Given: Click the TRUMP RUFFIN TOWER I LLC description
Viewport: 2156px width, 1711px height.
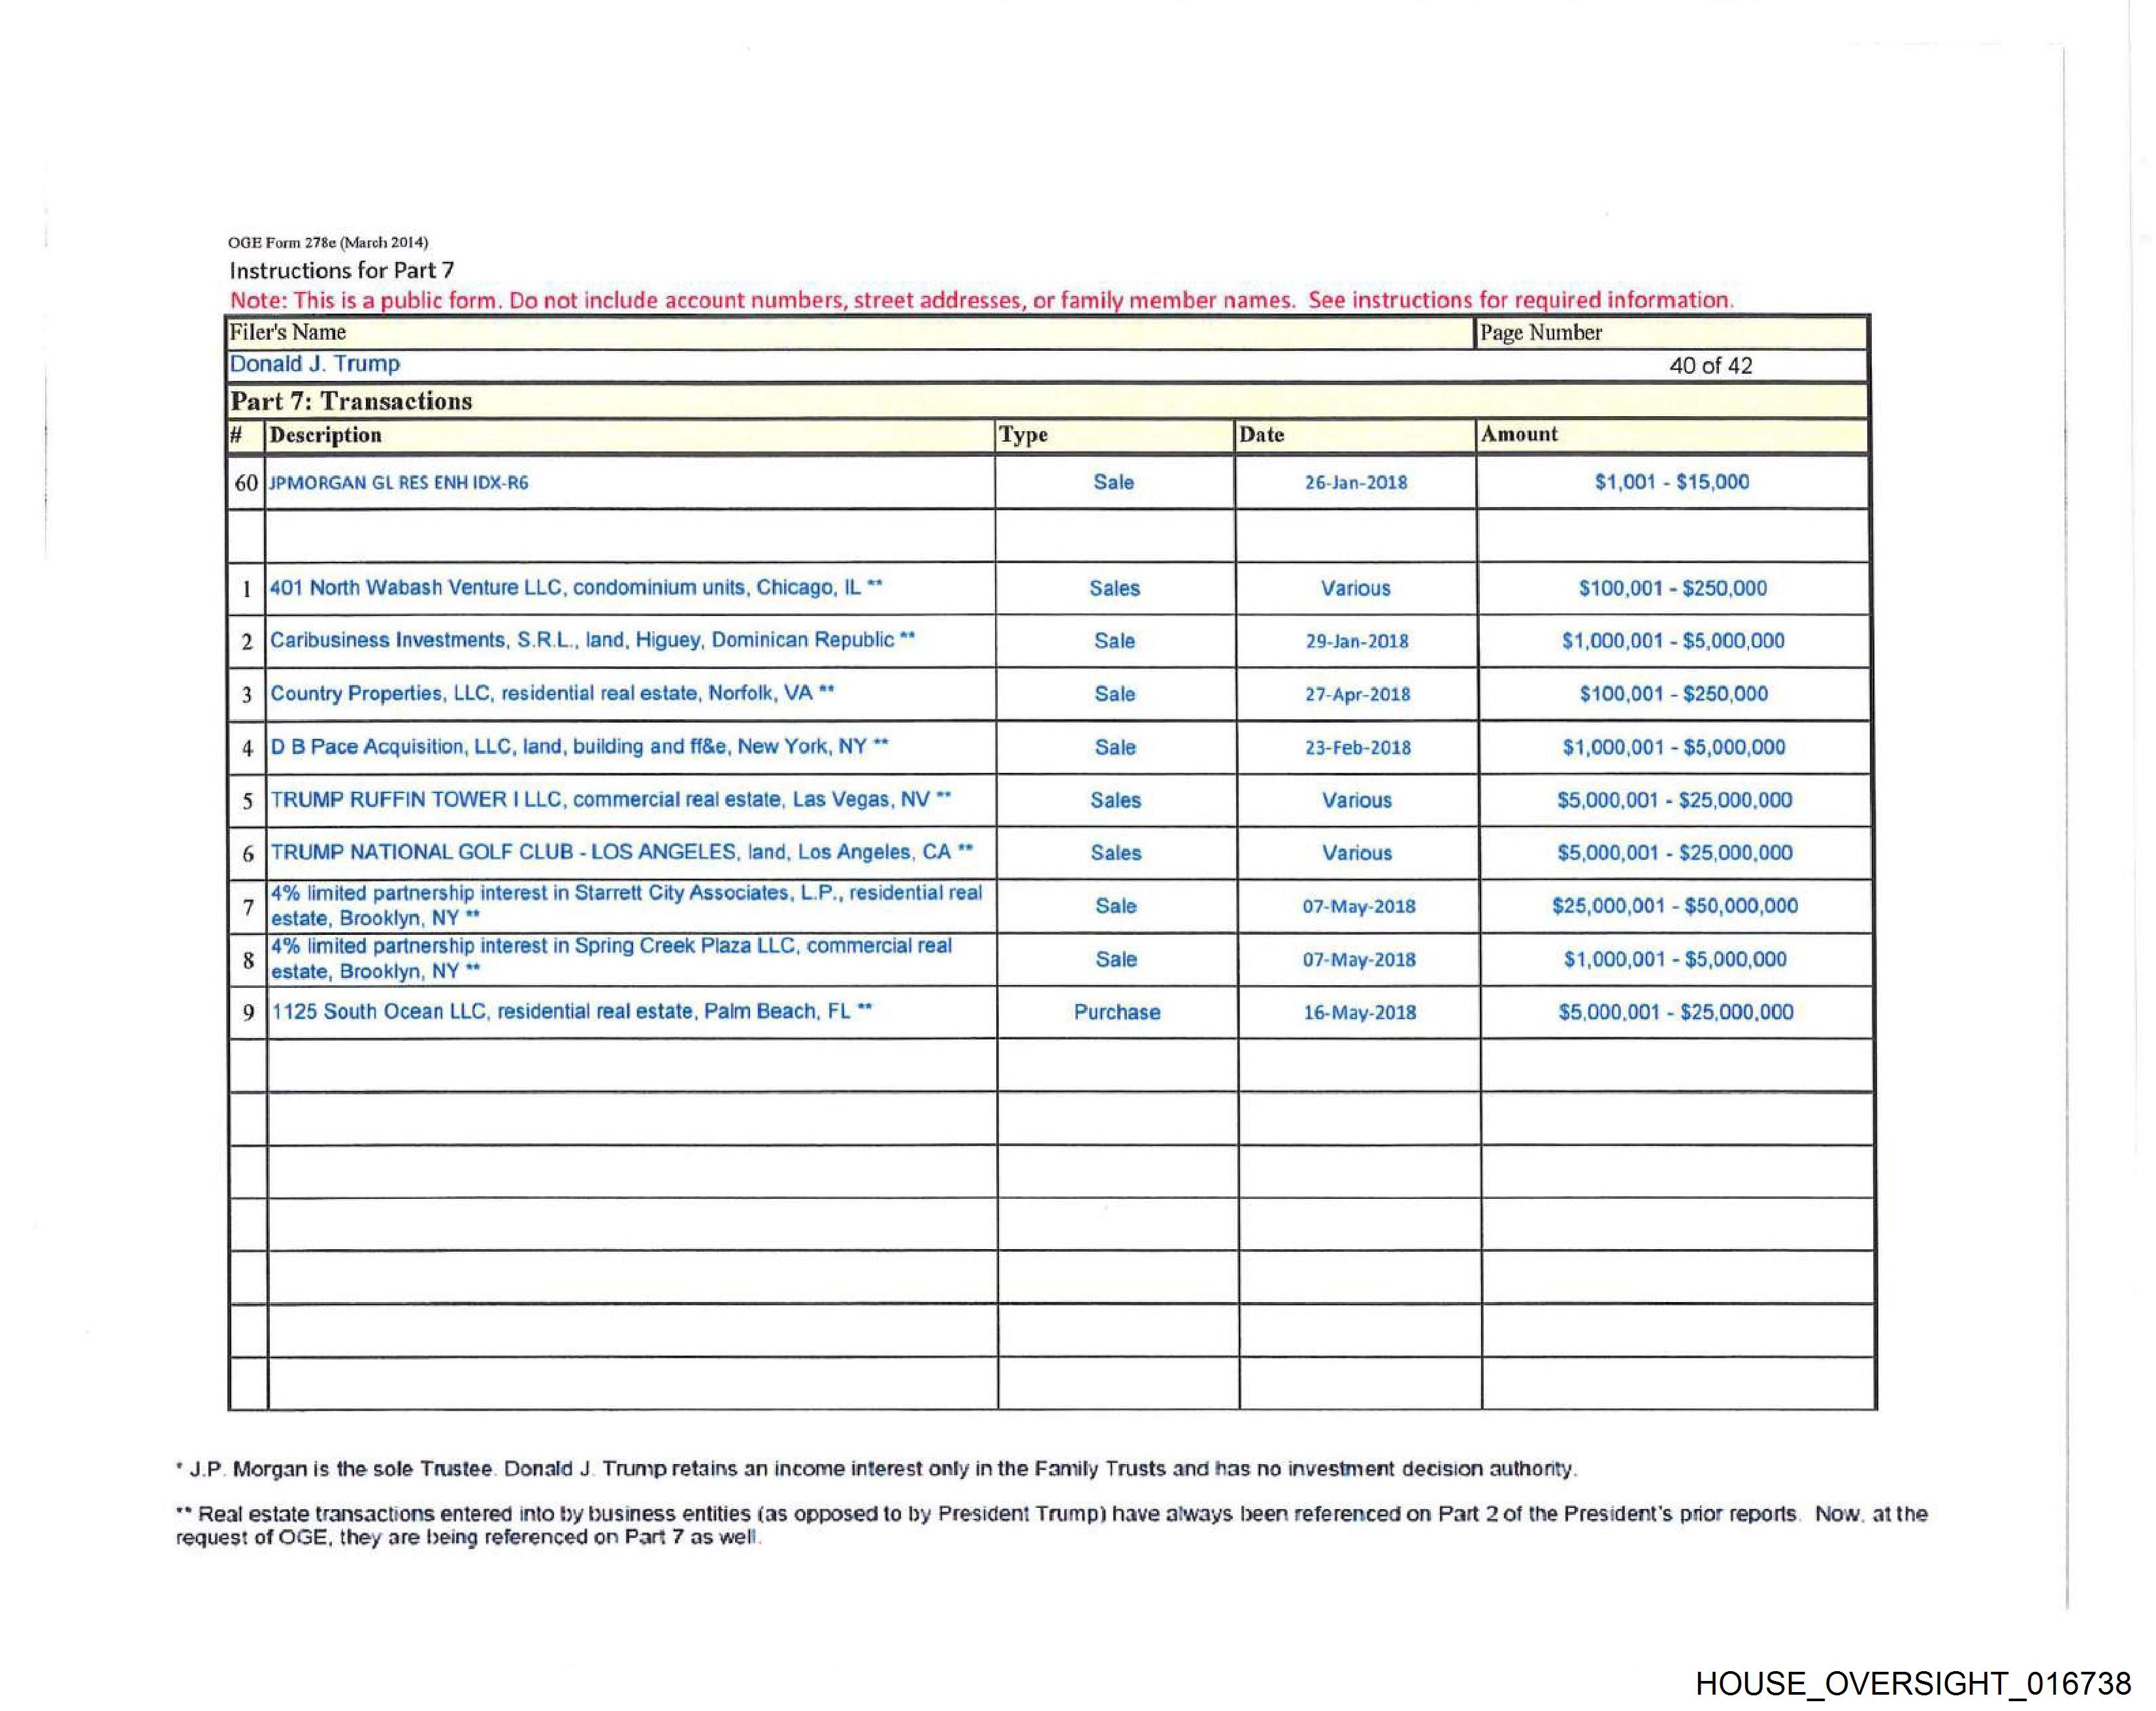Looking at the screenshot, I should [x=610, y=800].
